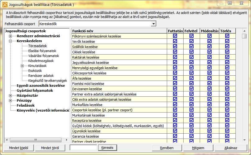Expand the Rendszer adminisztráció tree node
Screen dimensions: 251x155
click(x=10, y=36)
